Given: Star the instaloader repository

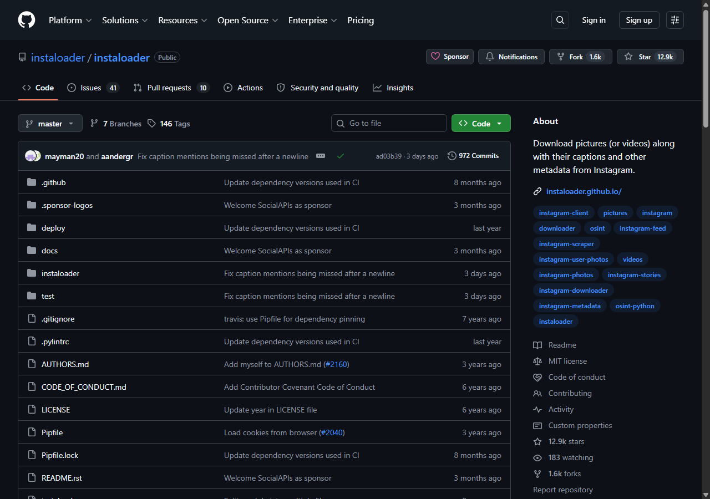Looking at the screenshot, I should point(650,57).
